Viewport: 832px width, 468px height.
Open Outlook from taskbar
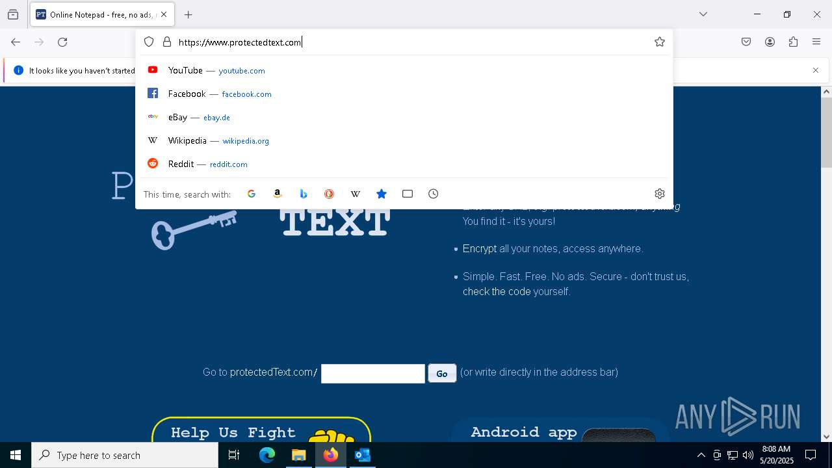[x=362, y=455]
